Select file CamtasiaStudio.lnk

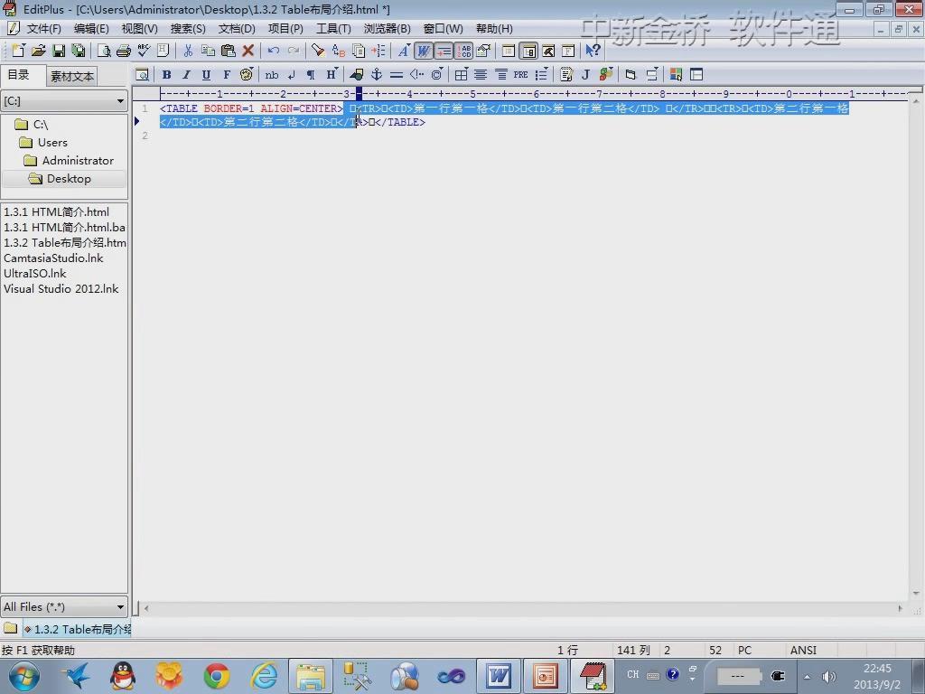coord(53,258)
